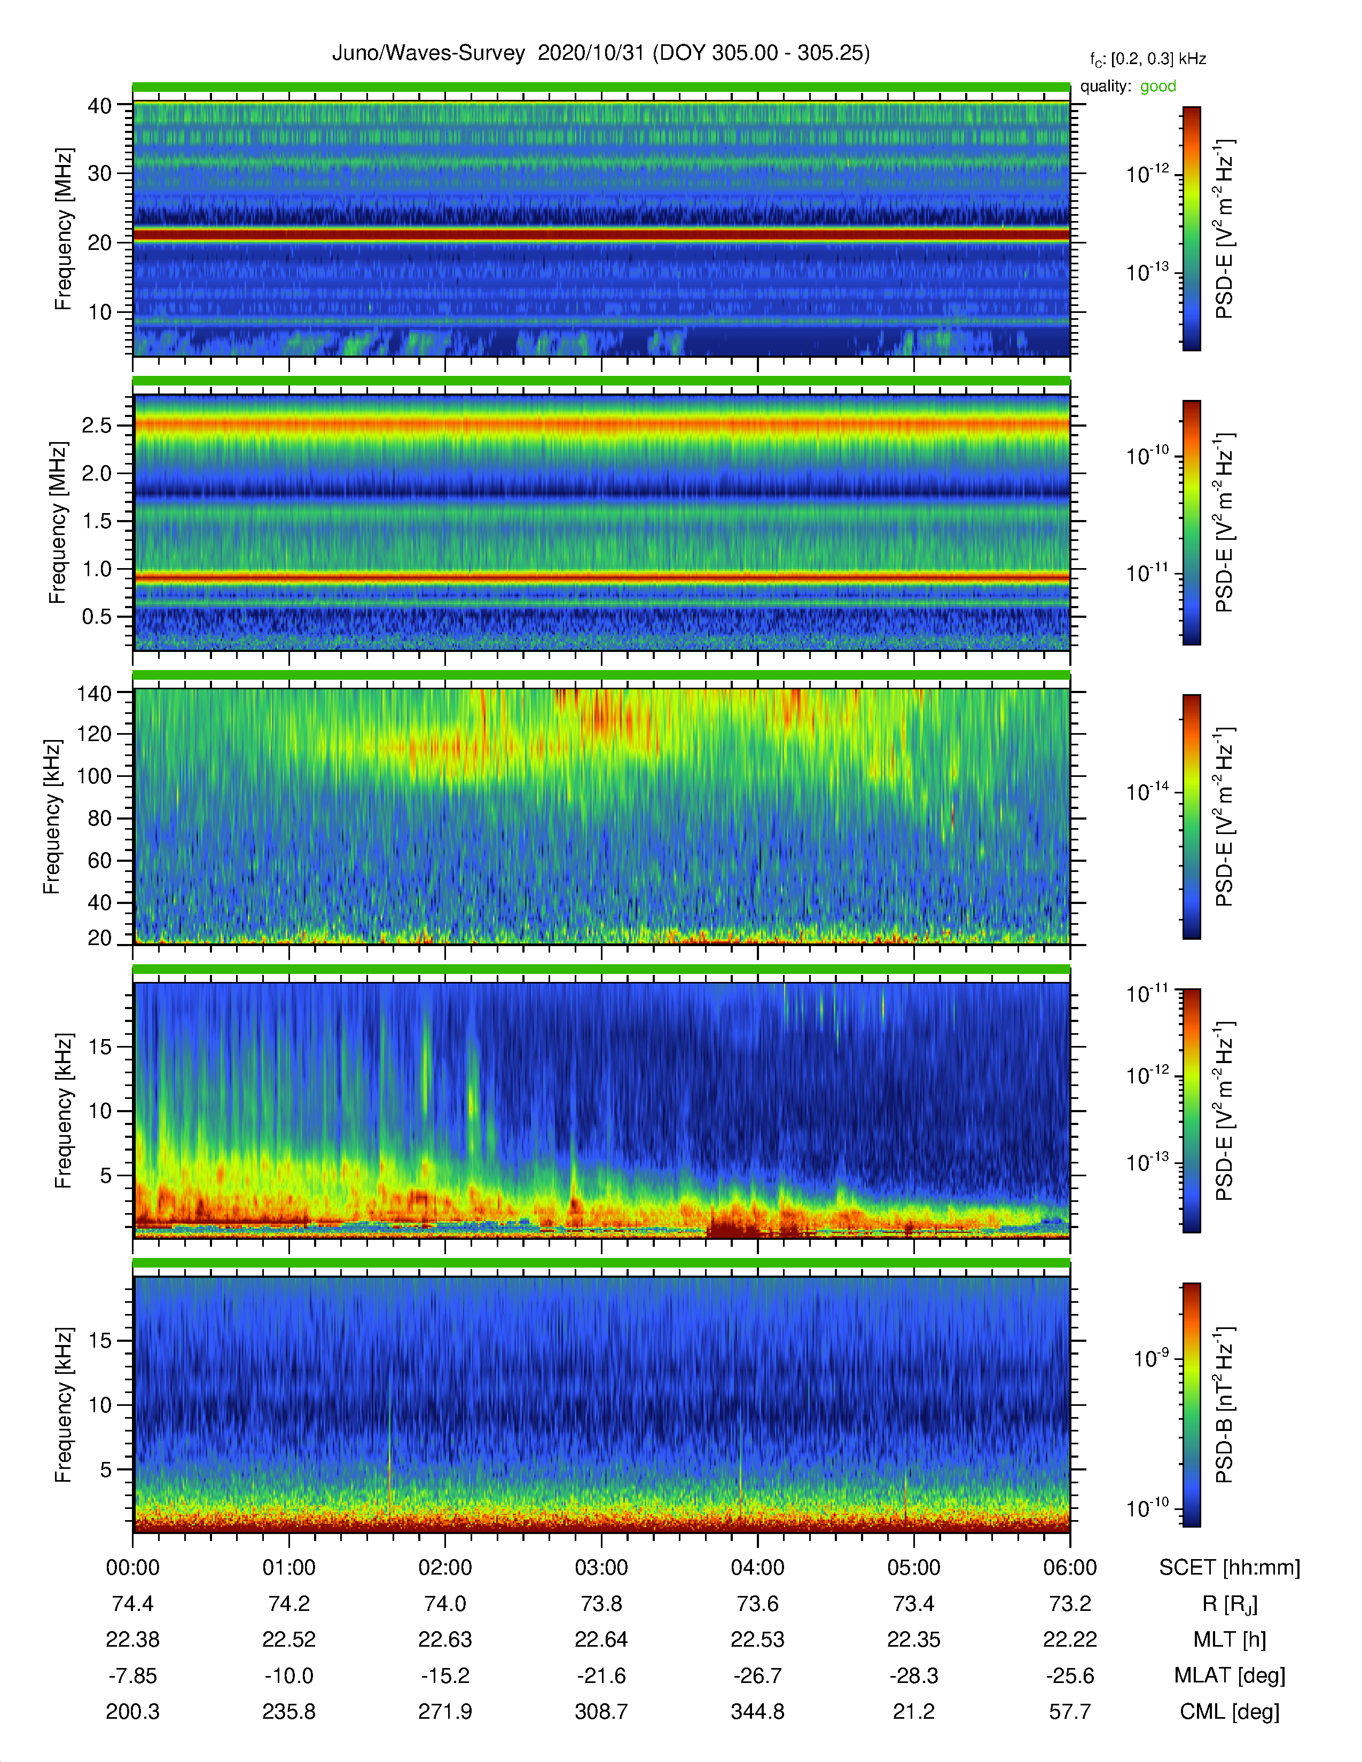This screenshot has height=1762, width=1362.
Task: Click the green 'good' quality label
Action: pyautogui.click(x=1158, y=86)
